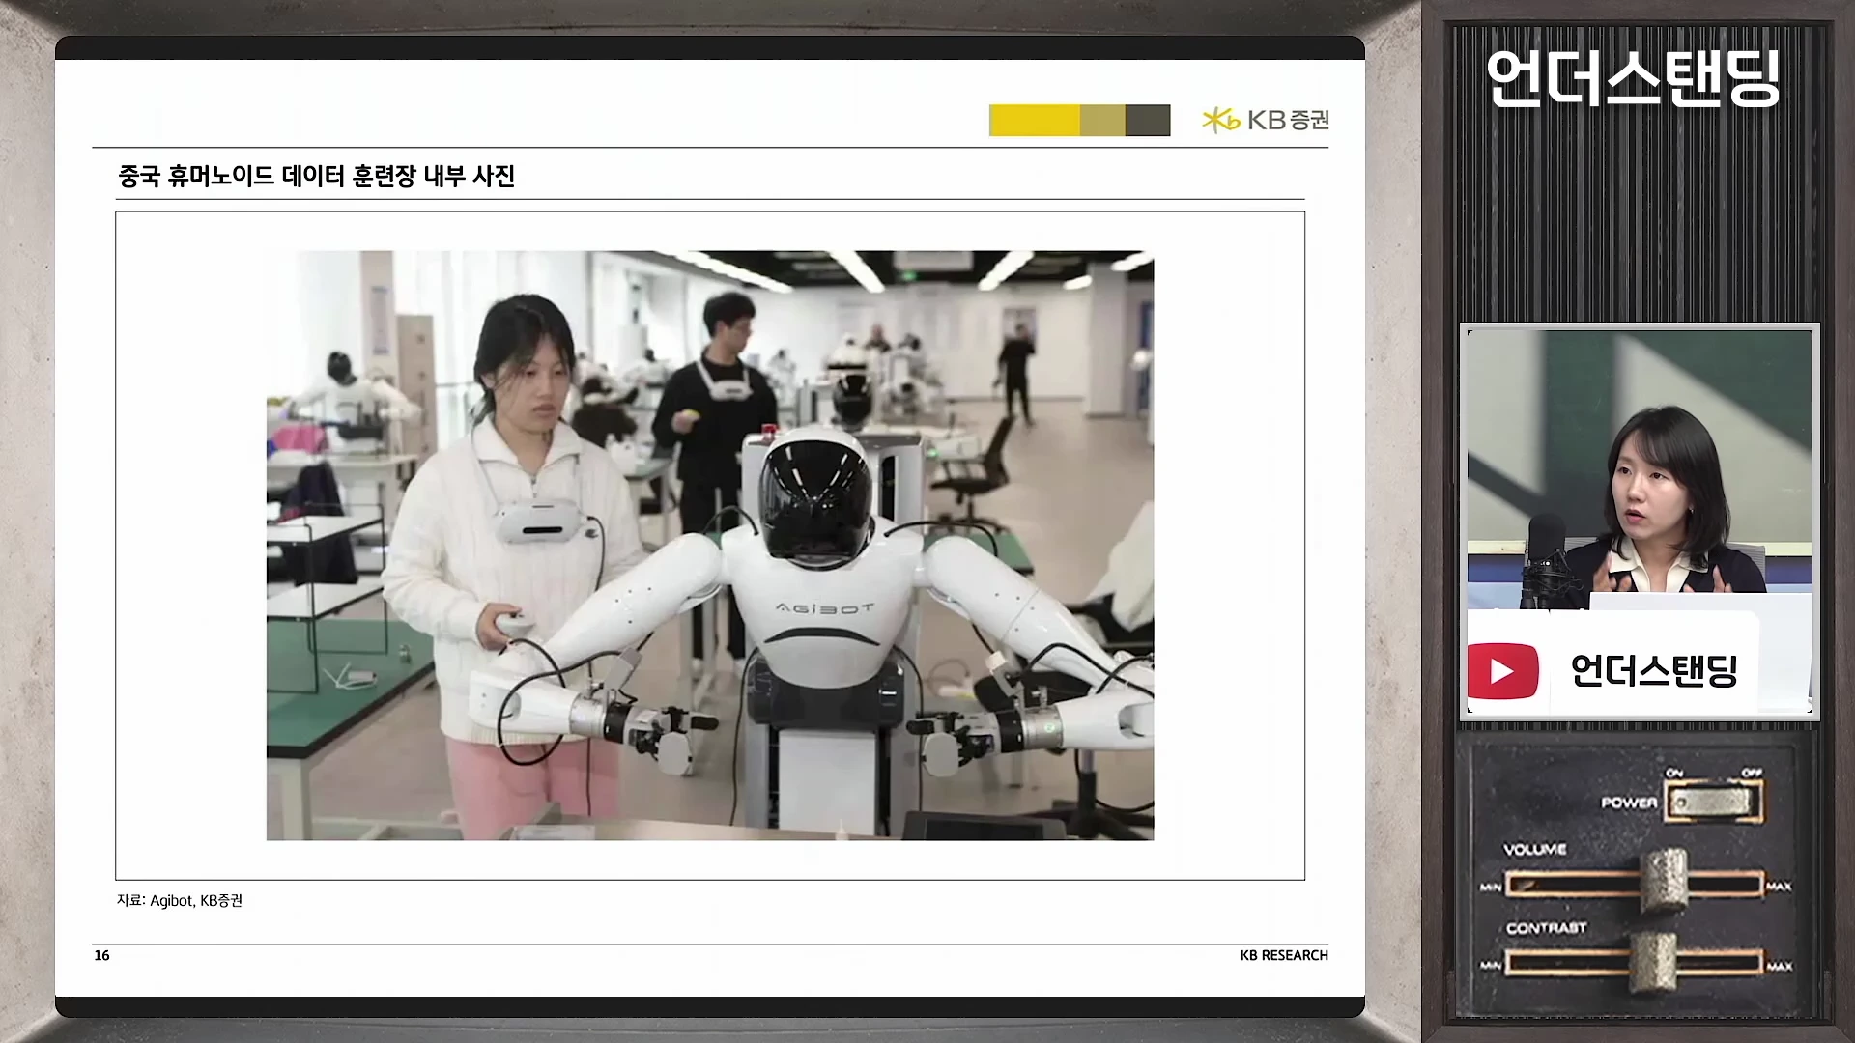The width and height of the screenshot is (1855, 1043).
Task: Click the tan color block in the slide header
Action: 1102,120
